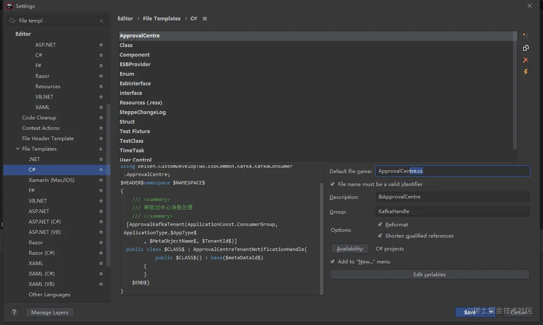Open the settings search options magnifier
Viewport: 543px width, 325px height.
13,21
